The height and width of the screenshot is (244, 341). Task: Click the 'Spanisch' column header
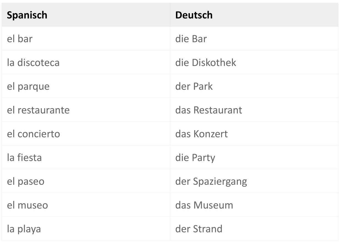click(x=27, y=15)
